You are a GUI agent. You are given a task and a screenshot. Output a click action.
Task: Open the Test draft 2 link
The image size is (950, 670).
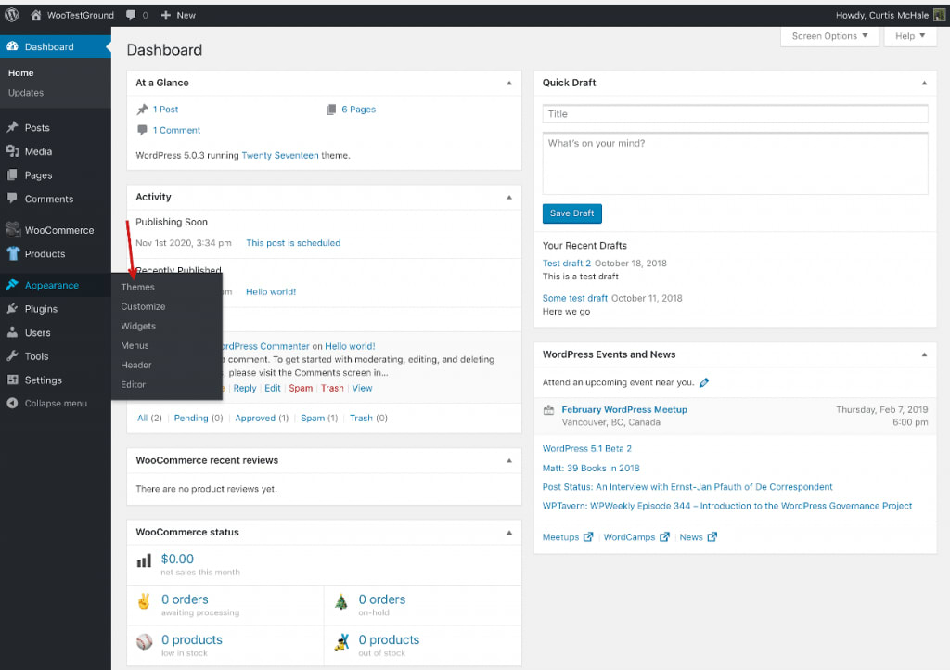point(567,263)
